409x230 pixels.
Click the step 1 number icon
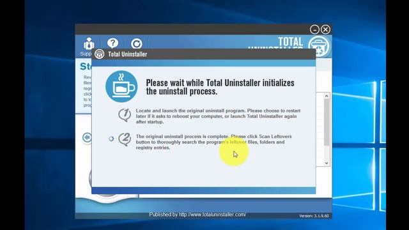pos(125,115)
